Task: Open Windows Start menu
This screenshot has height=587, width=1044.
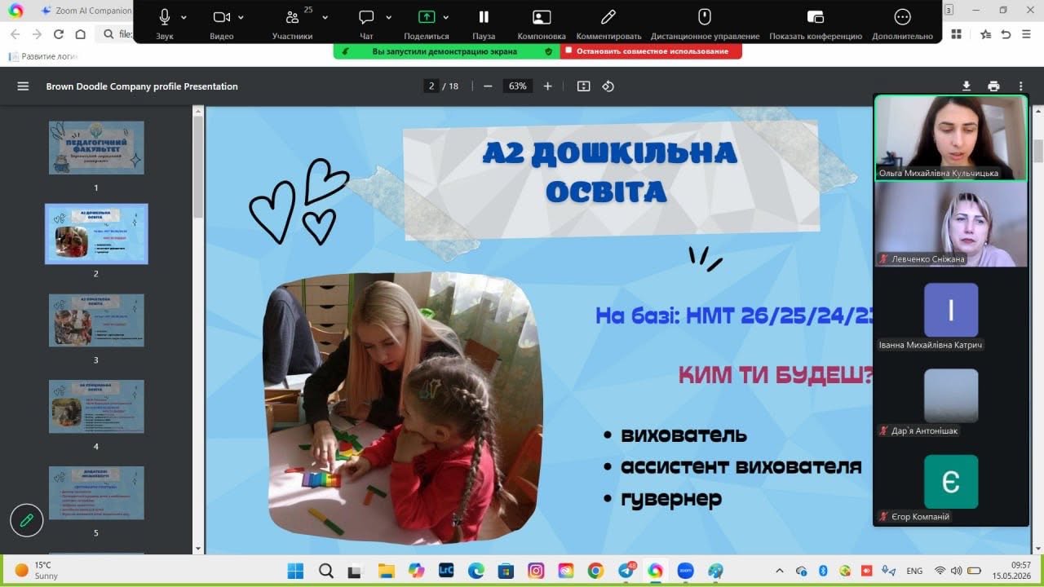Action: [295, 571]
